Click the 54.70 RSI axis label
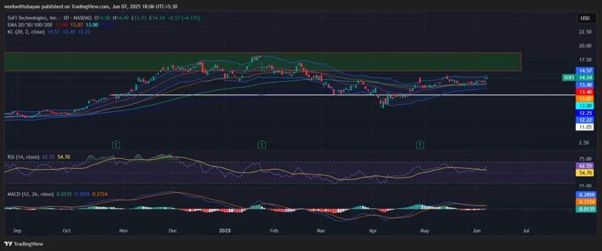 (x=585, y=173)
